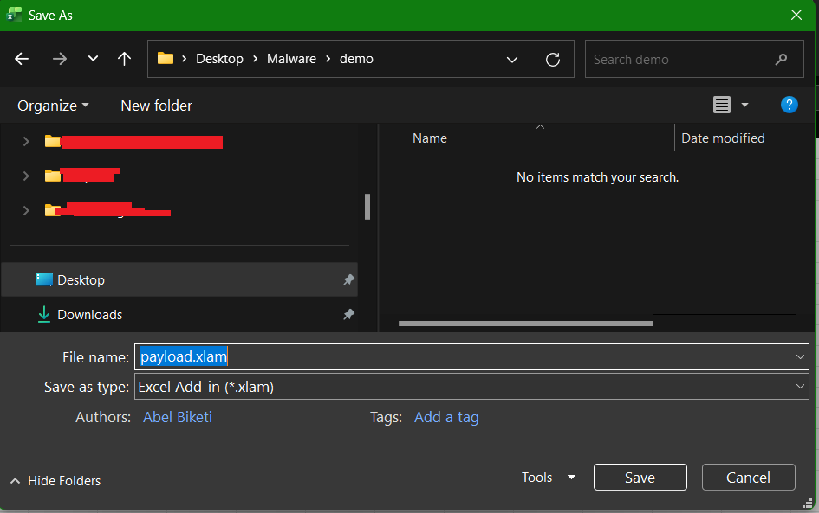Click the change view layout icon
Screen dimensions: 819x513
point(721,105)
